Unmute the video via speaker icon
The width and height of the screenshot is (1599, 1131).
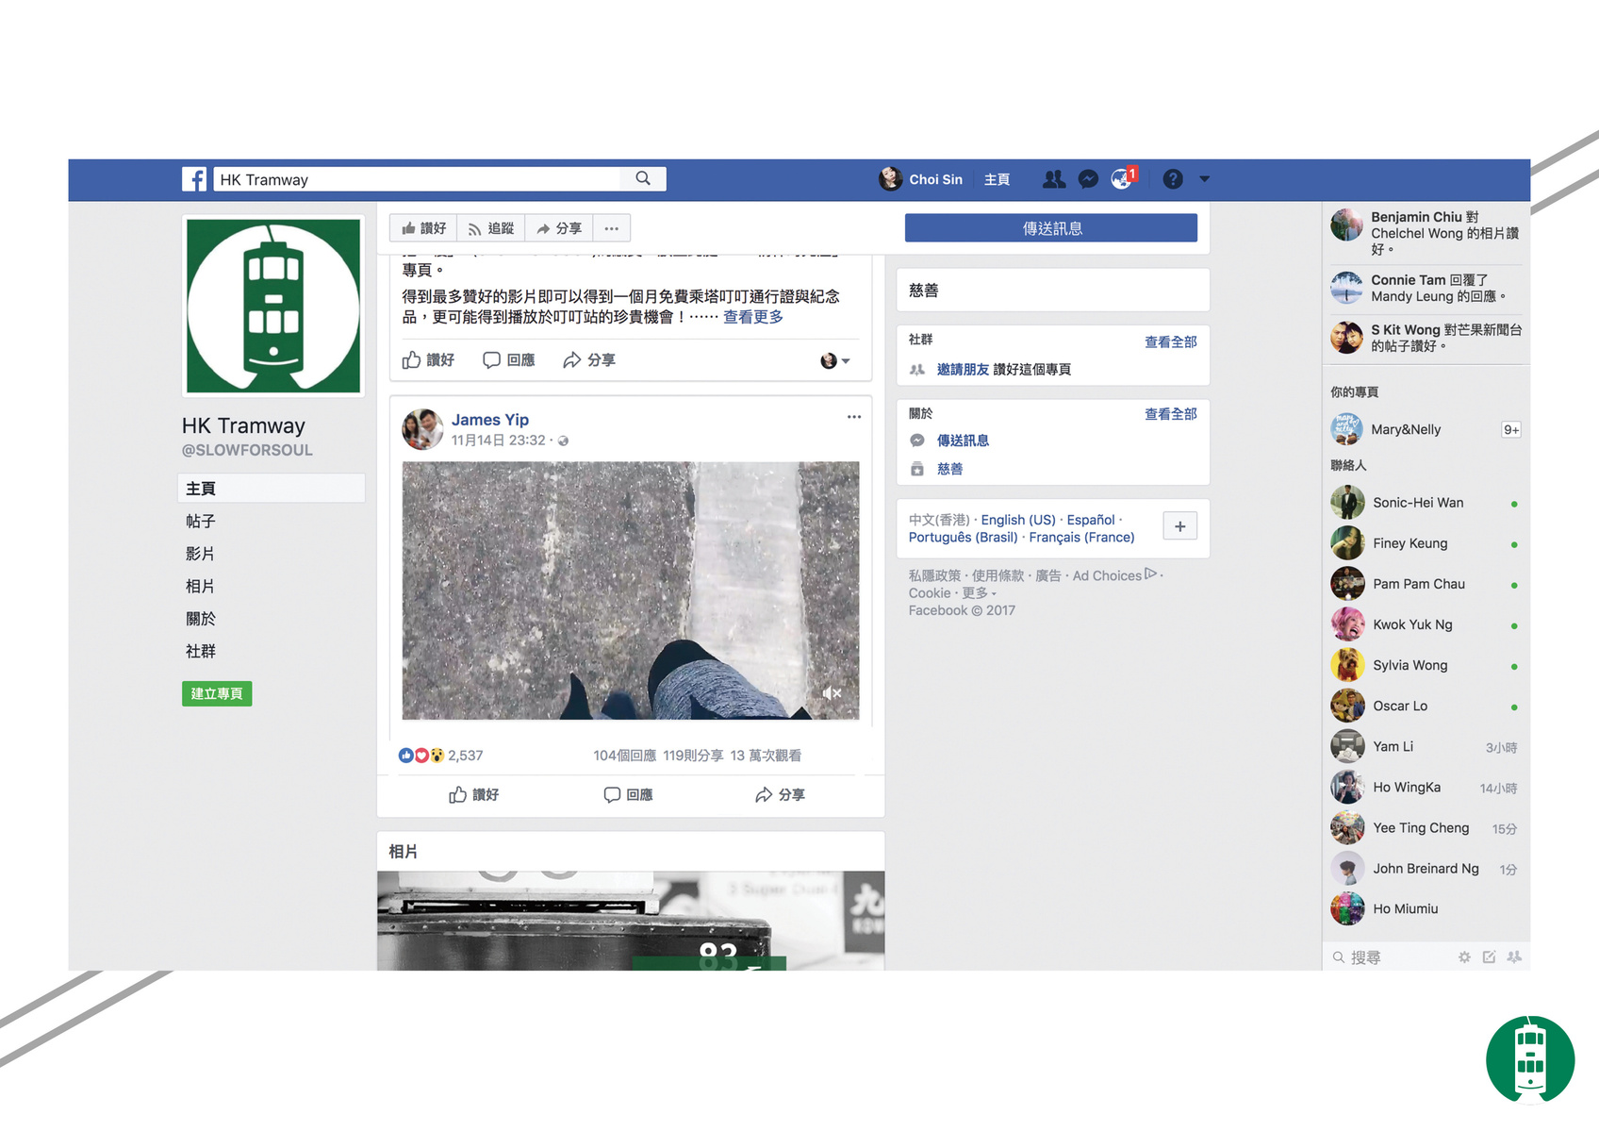point(832,693)
